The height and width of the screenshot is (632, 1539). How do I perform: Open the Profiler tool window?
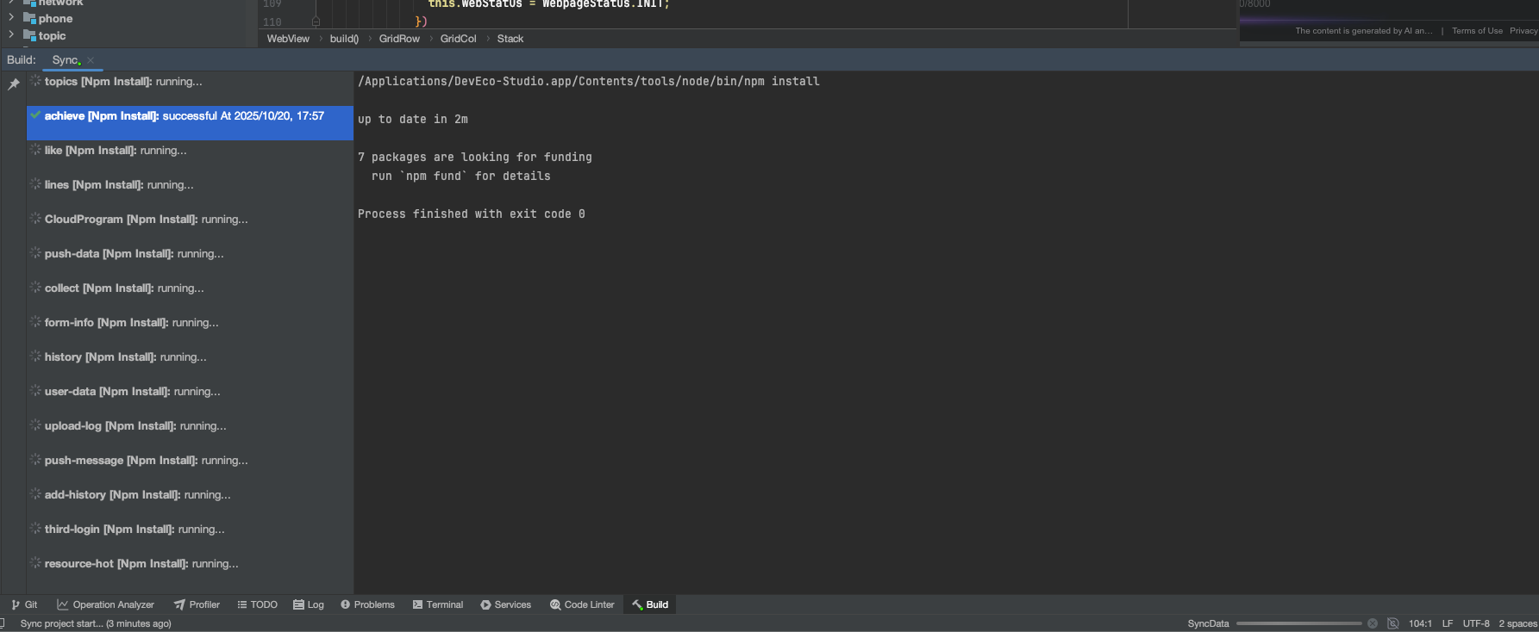click(197, 604)
